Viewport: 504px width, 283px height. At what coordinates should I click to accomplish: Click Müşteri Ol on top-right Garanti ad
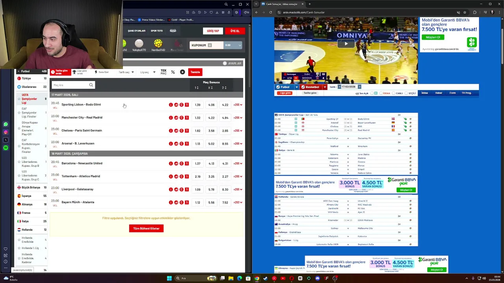pyautogui.click(x=433, y=37)
